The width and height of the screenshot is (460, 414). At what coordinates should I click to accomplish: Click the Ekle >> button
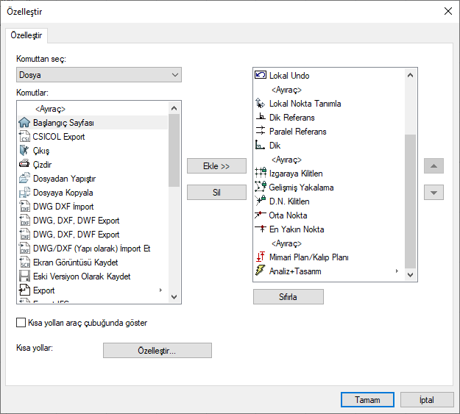coord(216,166)
